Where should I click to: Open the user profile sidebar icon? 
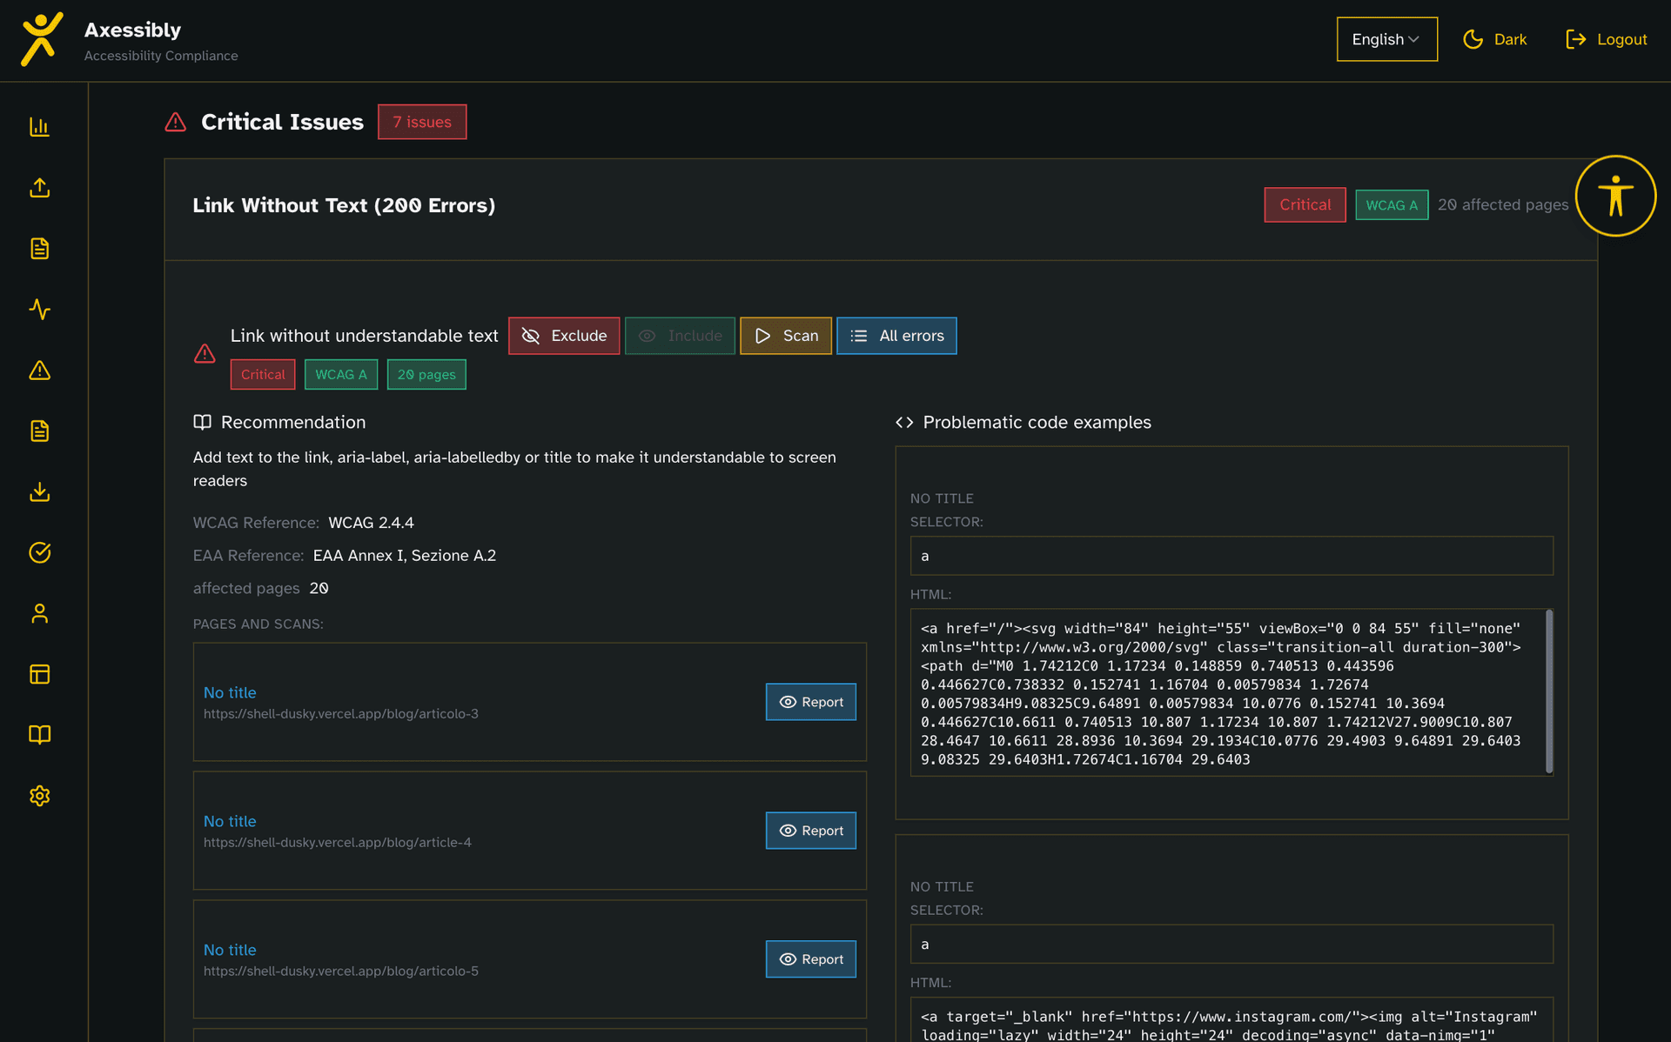40,613
